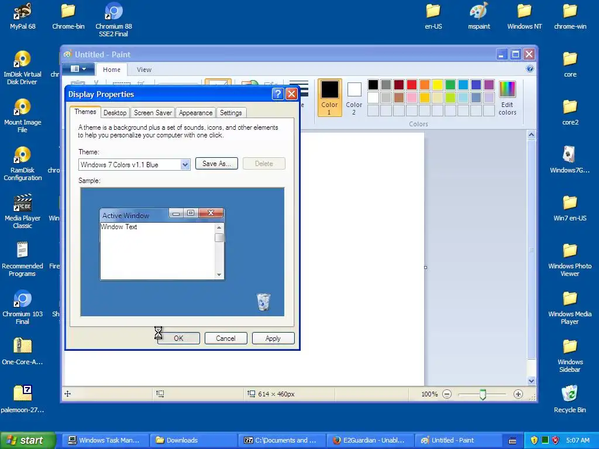Launch mspaint desktop icon

pos(478,17)
